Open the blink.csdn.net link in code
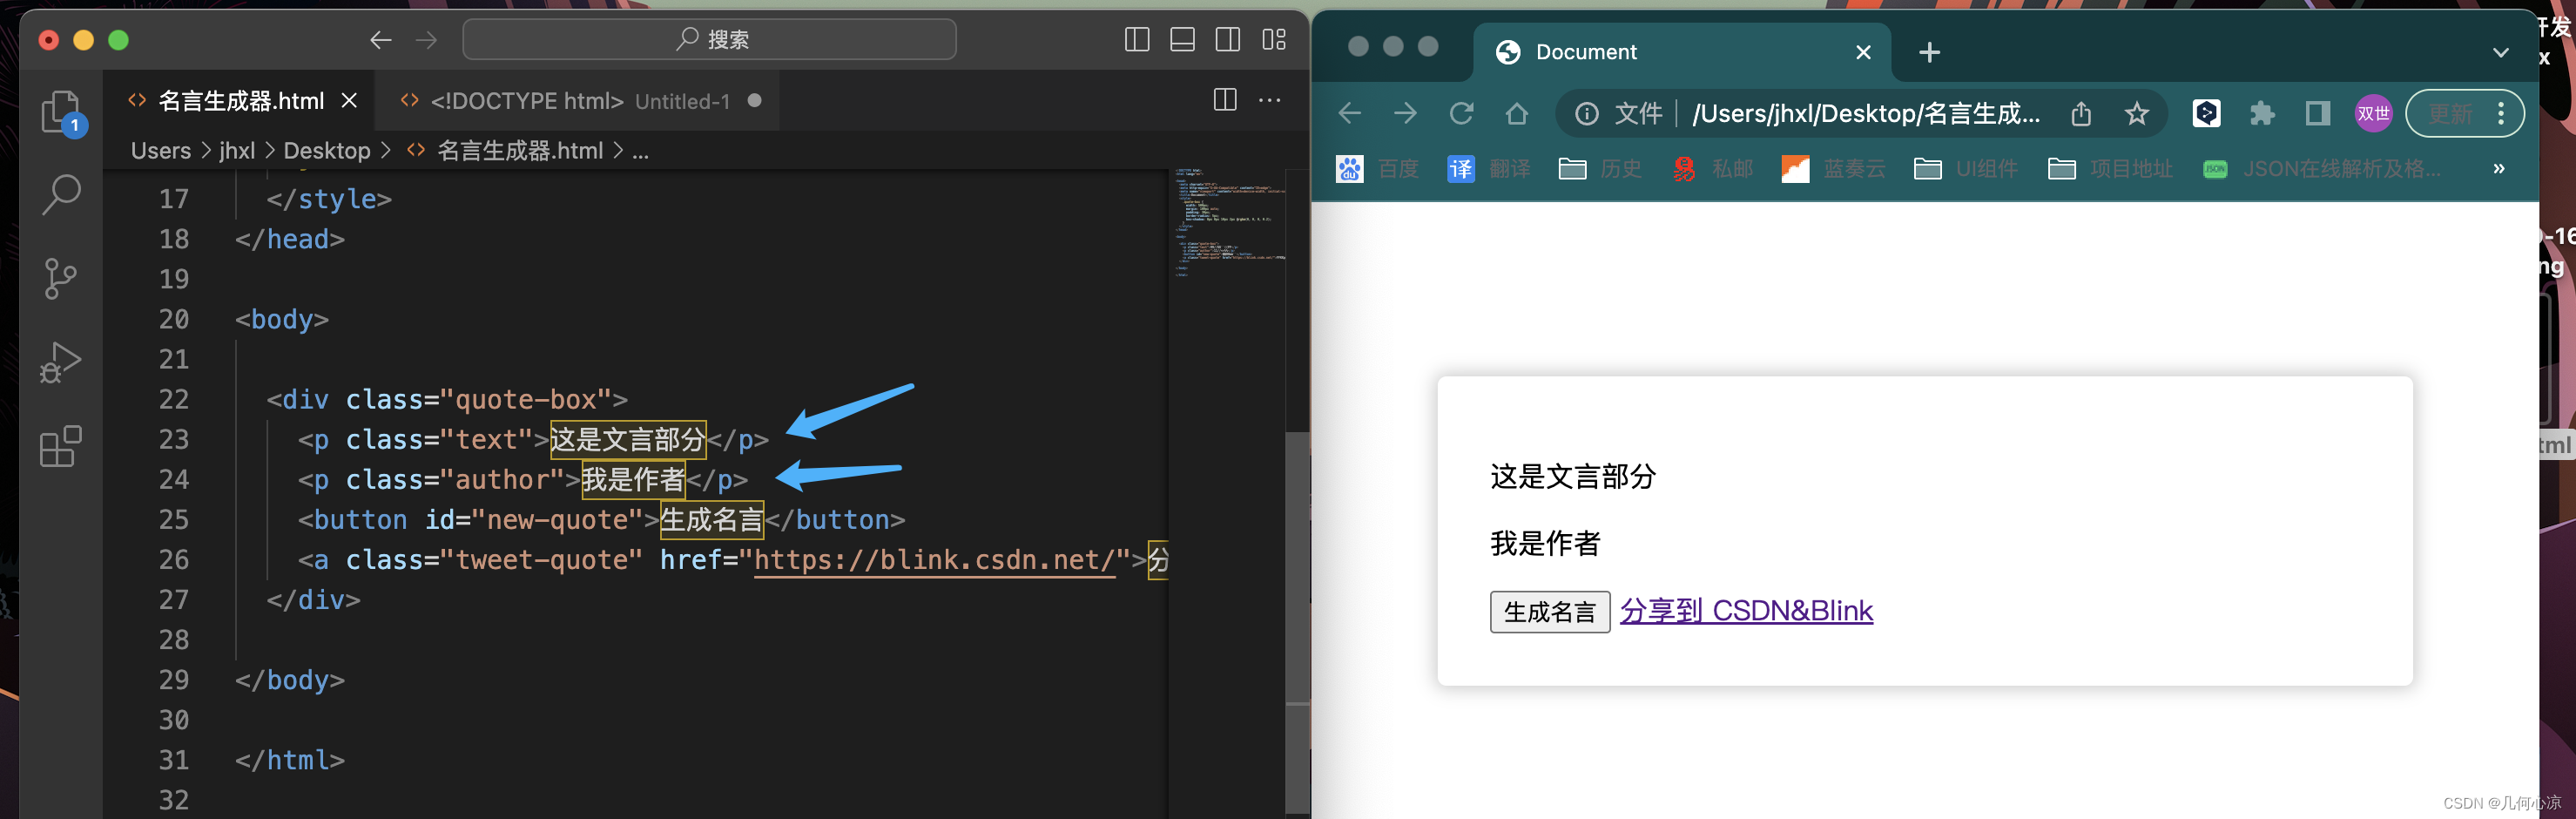 (x=935, y=560)
